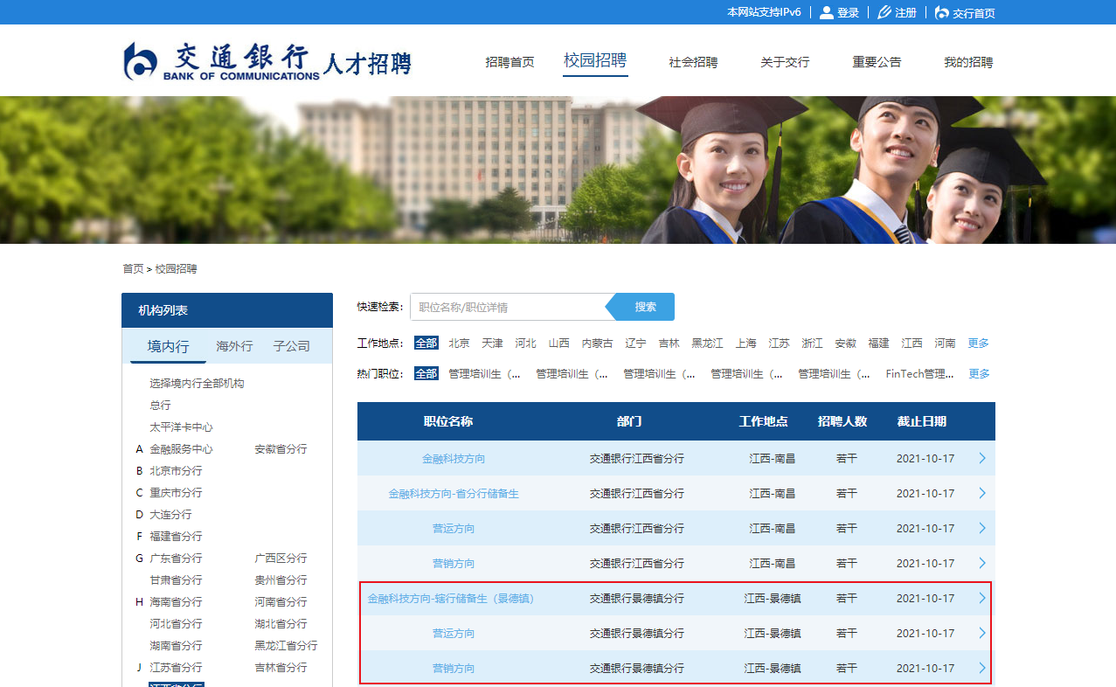Click the 交行首页 logo icon
This screenshot has width=1116, height=687.
coord(941,12)
